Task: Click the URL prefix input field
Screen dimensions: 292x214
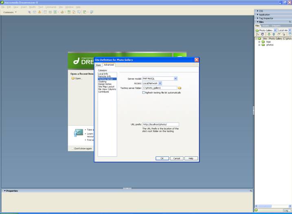Action: coord(160,124)
